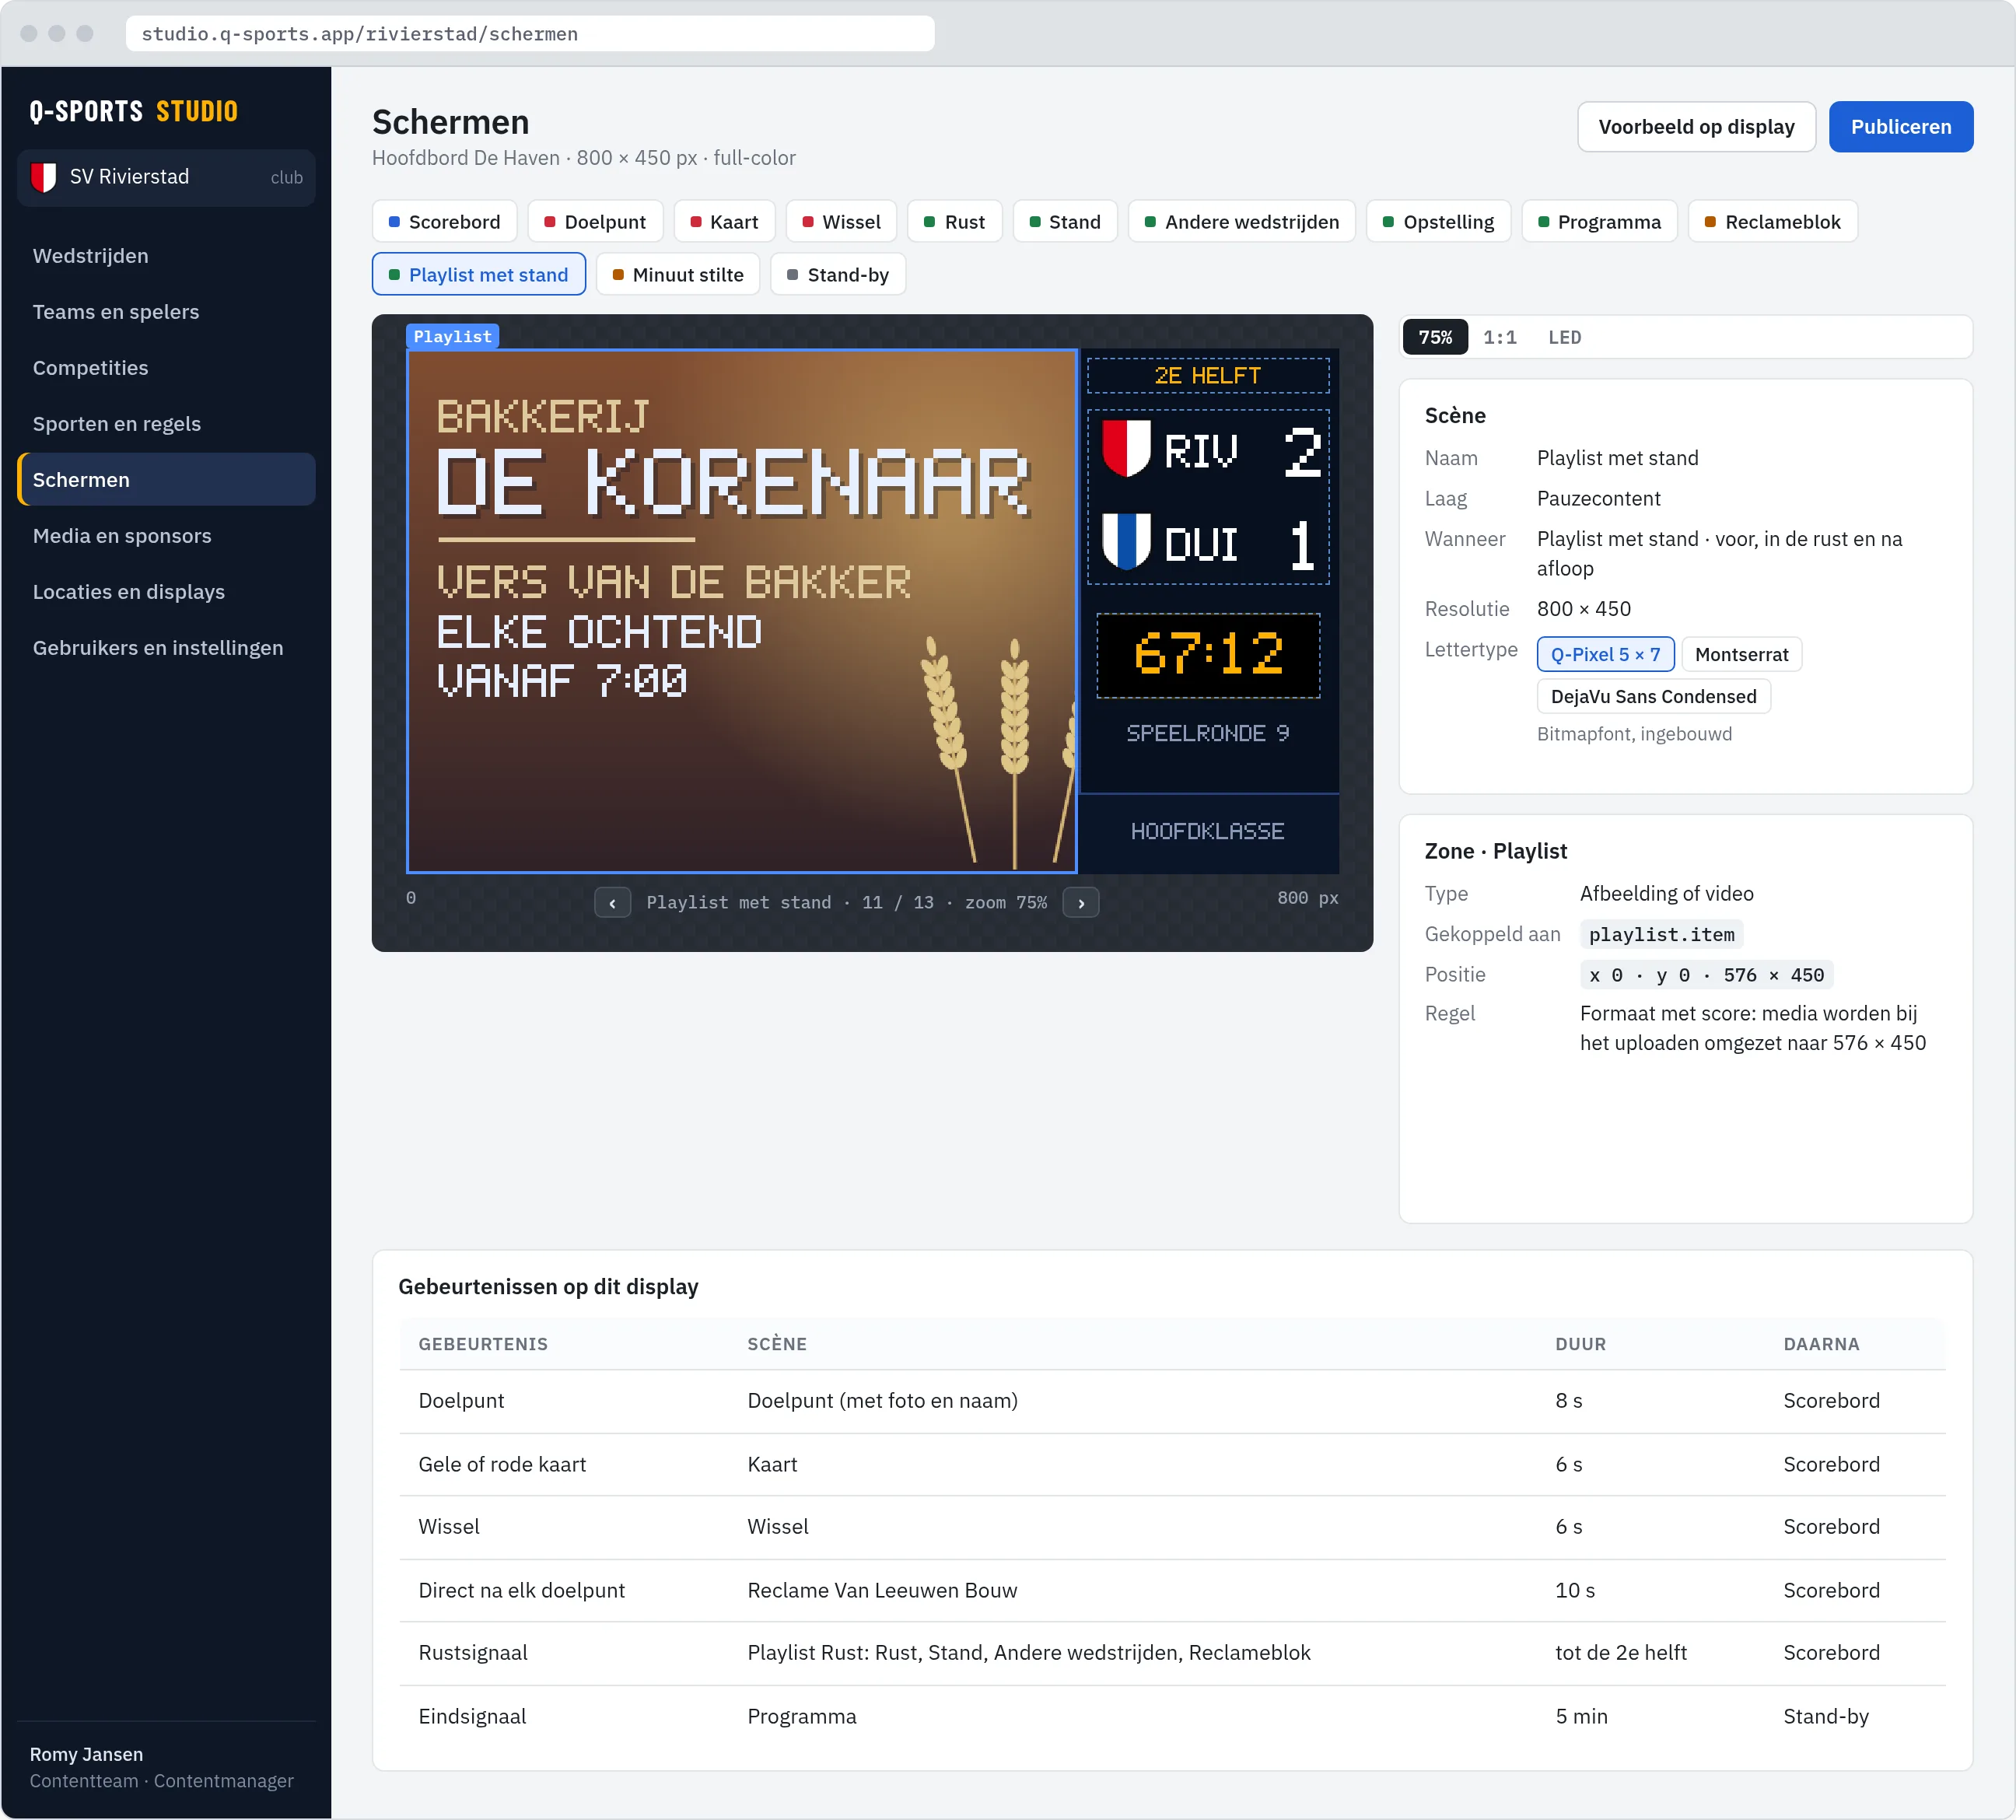The image size is (2016, 1820).
Task: Choose the Q-Pixel 5 × 7 font
Action: (1605, 655)
